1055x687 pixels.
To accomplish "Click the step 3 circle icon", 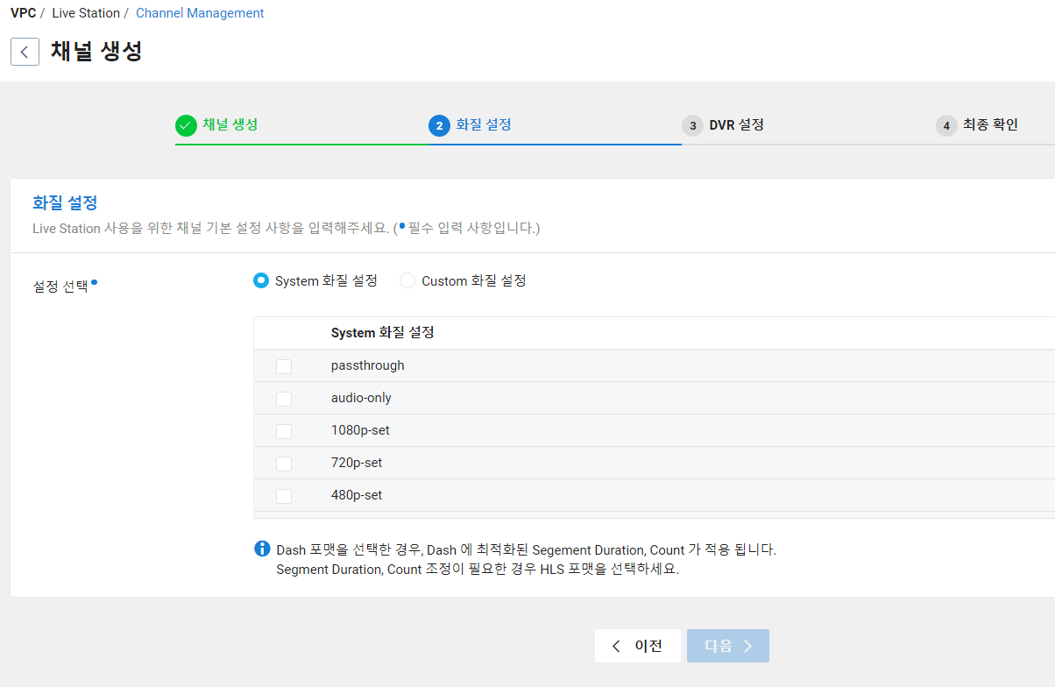I will click(692, 125).
